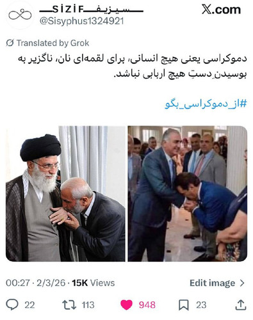Click the Edit image link
The width and height of the screenshot is (253, 320).
coord(212,283)
